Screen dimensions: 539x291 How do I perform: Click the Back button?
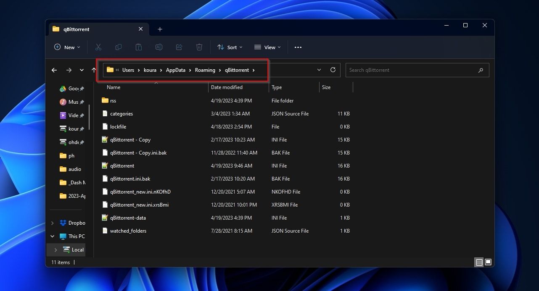point(54,70)
